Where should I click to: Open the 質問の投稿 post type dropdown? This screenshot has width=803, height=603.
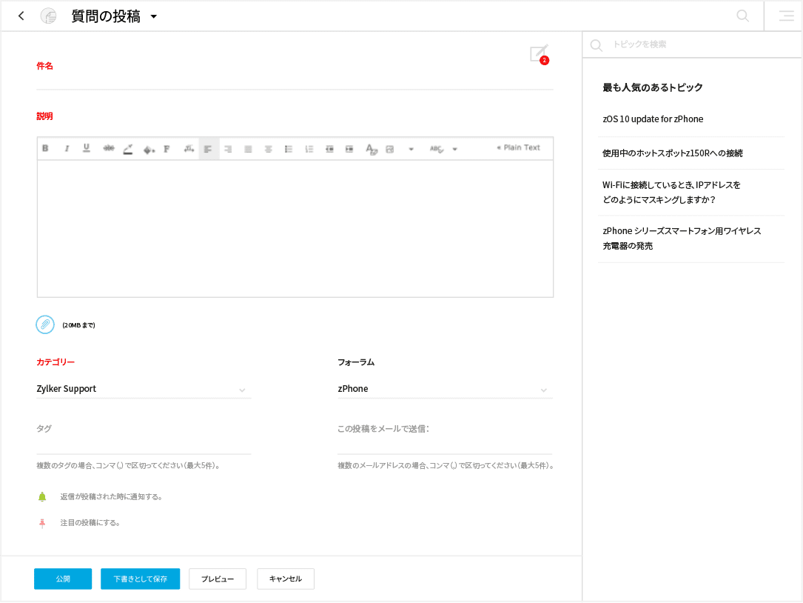pyautogui.click(x=154, y=16)
